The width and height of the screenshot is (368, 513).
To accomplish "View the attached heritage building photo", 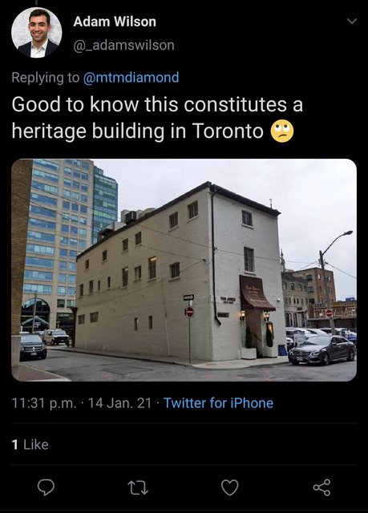I will pos(184,270).
